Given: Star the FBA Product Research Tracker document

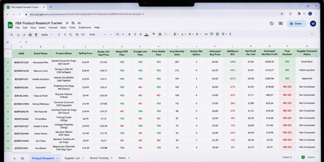Looking at the screenshot, I should click(67, 23).
